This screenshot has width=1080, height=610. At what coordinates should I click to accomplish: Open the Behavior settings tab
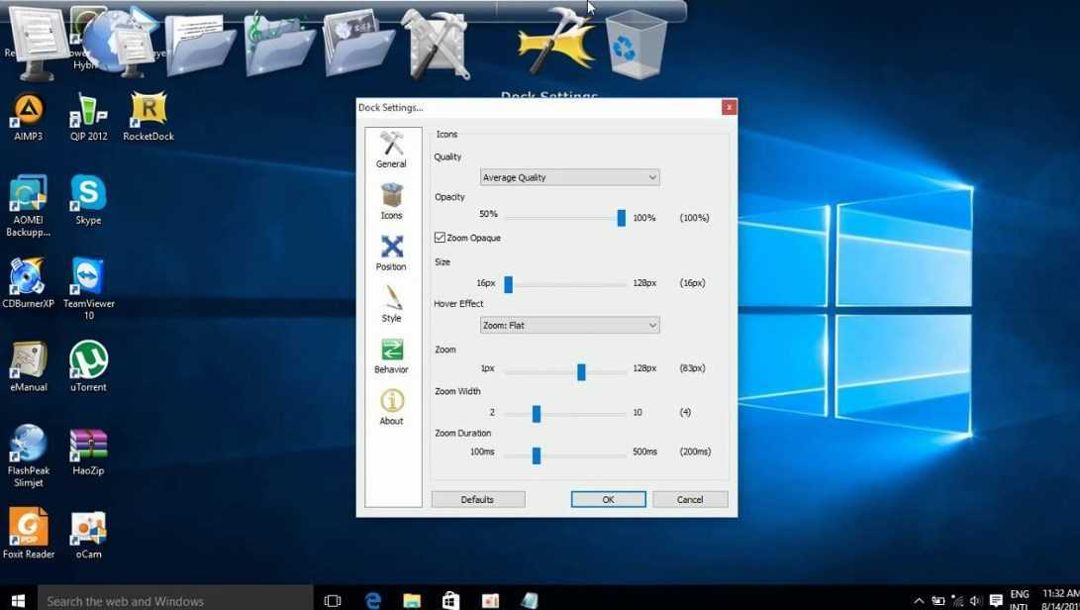(391, 356)
